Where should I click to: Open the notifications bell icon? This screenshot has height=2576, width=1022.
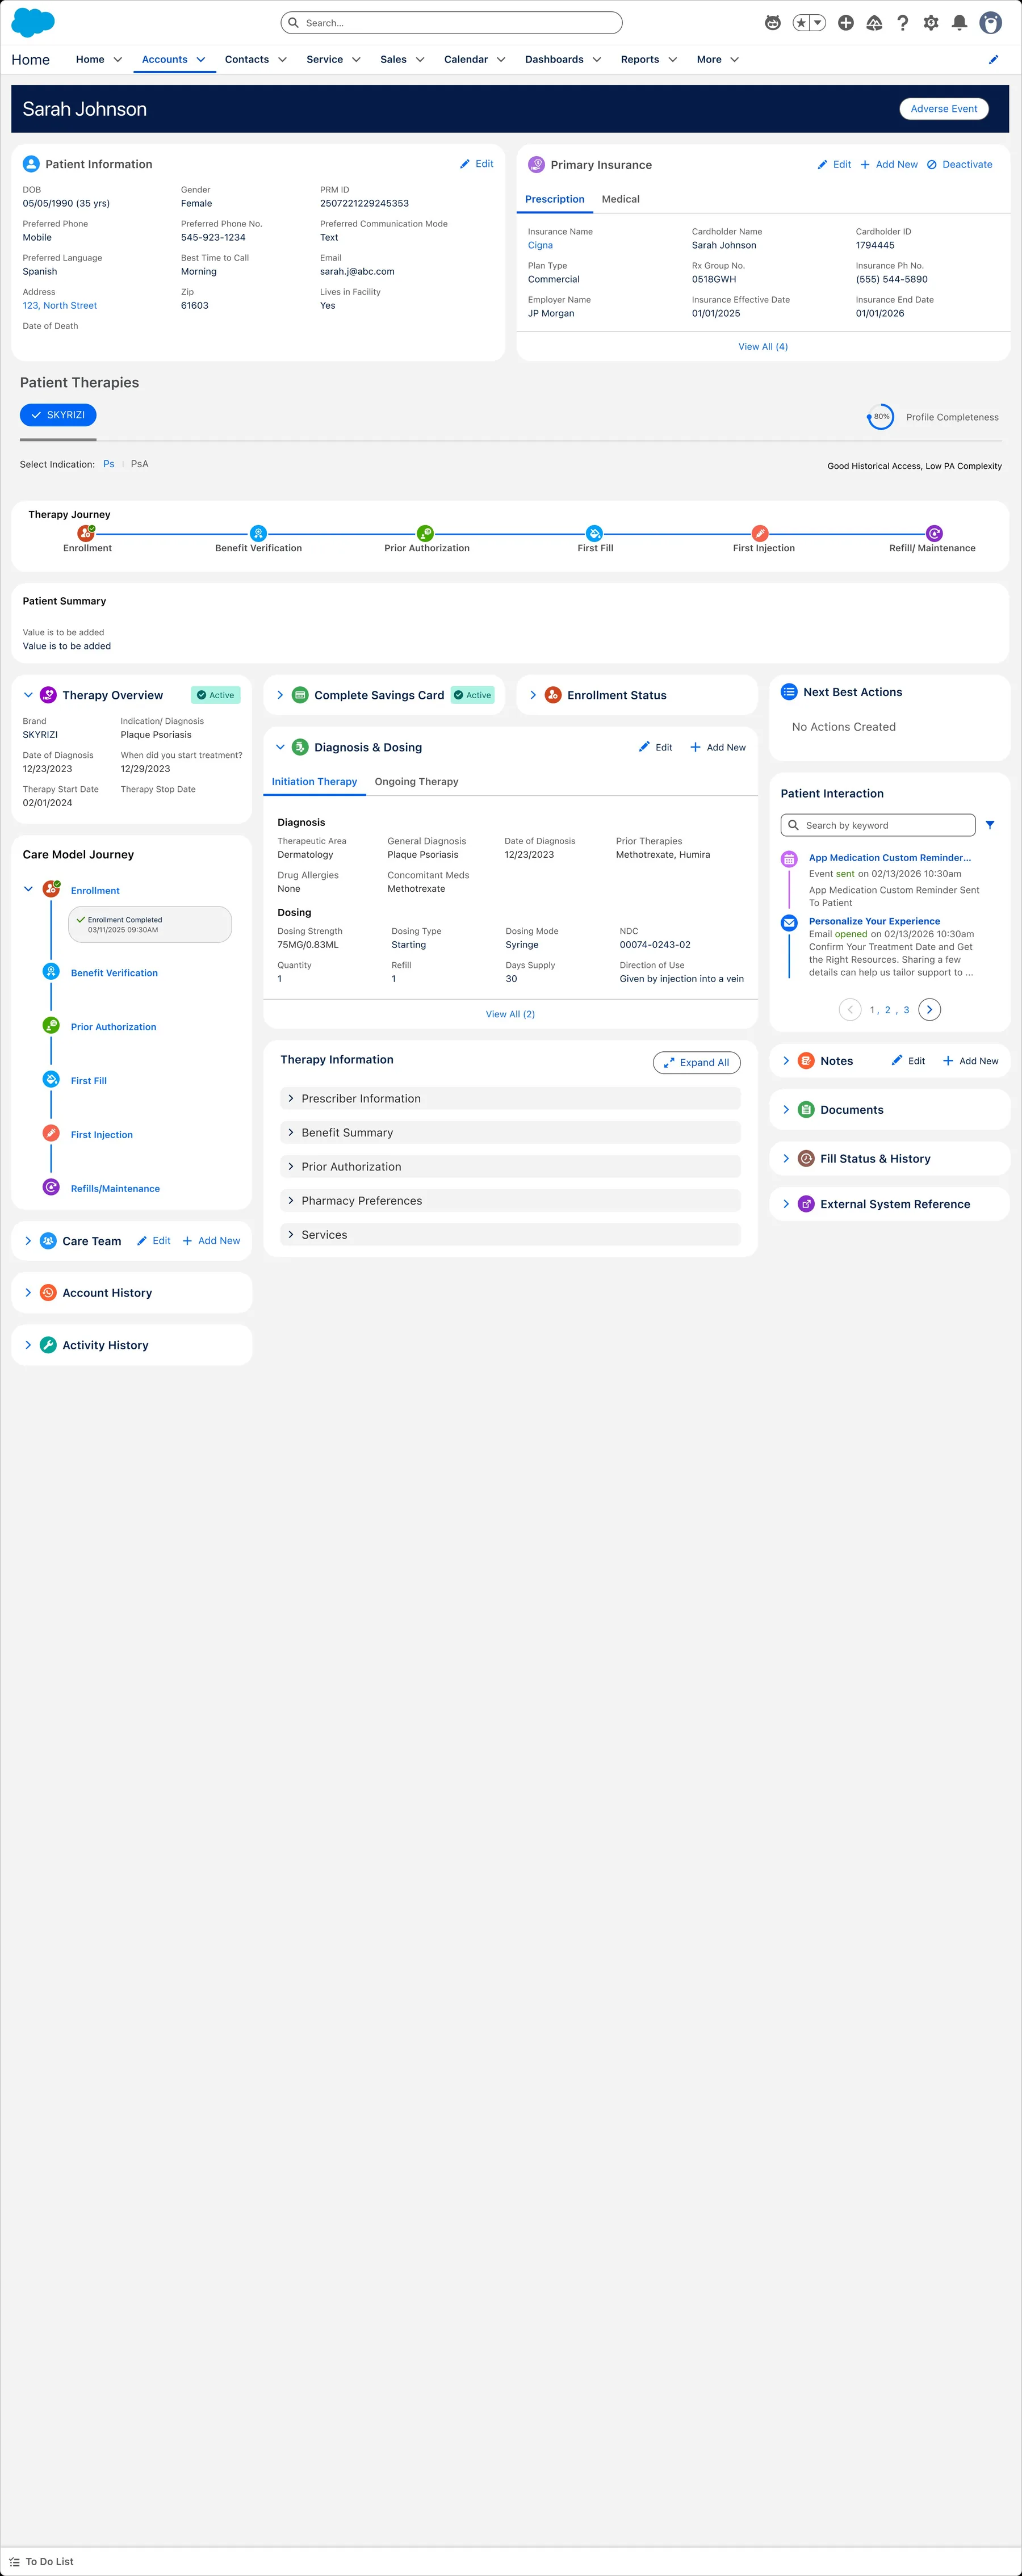[x=959, y=23]
